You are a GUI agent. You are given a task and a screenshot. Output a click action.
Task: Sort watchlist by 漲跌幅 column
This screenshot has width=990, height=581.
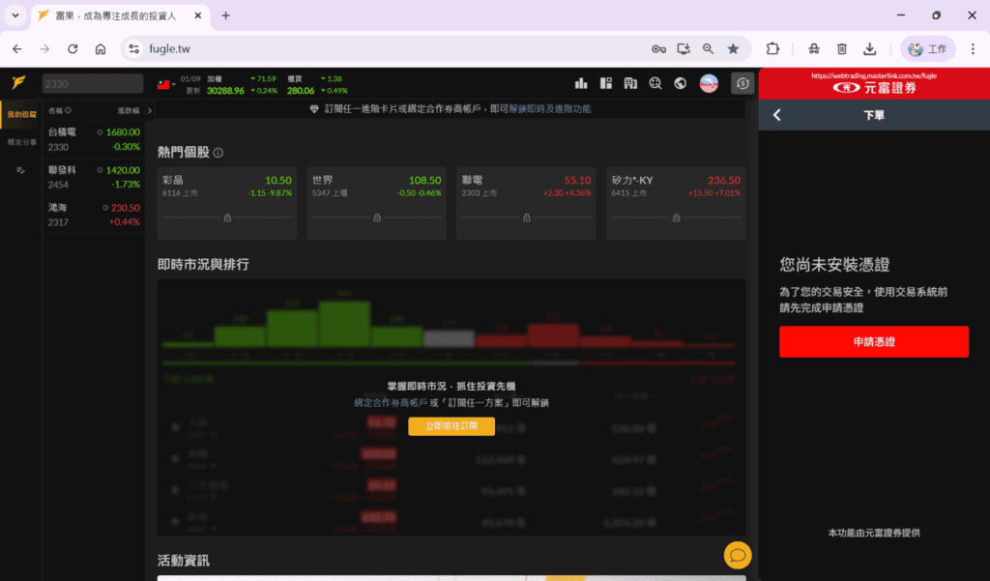[x=128, y=111]
